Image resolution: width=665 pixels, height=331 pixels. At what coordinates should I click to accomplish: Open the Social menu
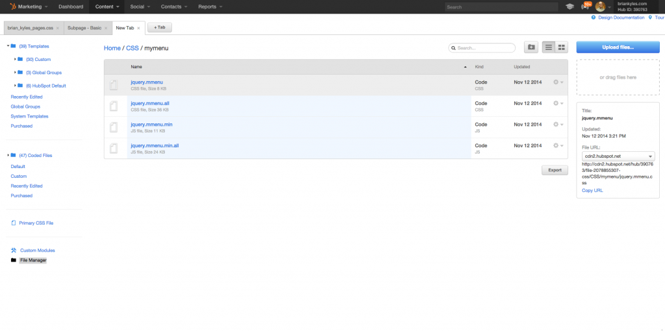coord(140,6)
